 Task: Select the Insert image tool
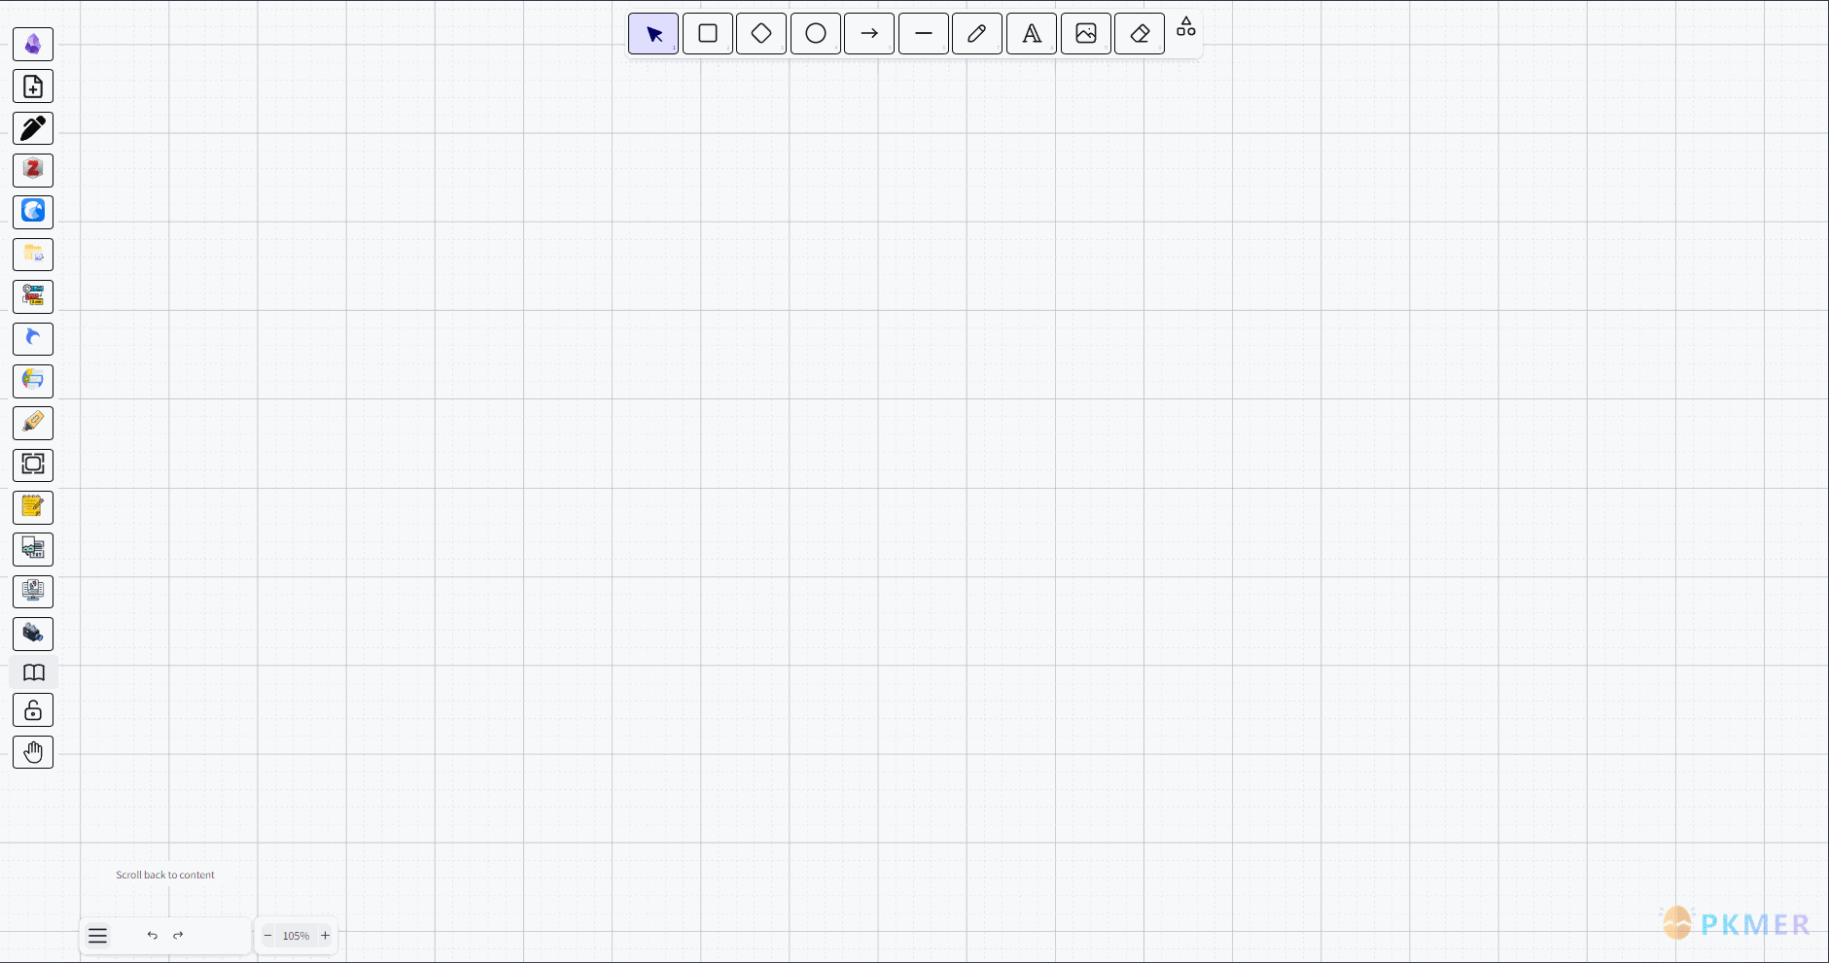pos(1086,34)
